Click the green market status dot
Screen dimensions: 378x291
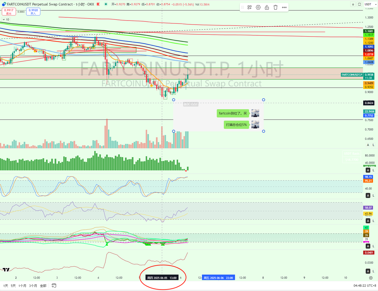coord(106,4)
